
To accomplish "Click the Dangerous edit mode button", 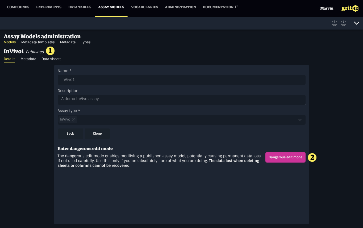I will [285, 157].
